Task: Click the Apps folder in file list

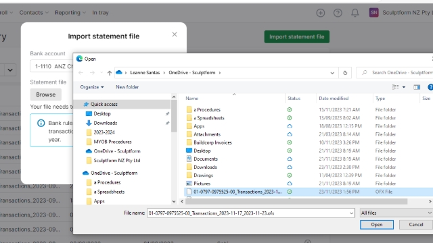Action: (199, 126)
